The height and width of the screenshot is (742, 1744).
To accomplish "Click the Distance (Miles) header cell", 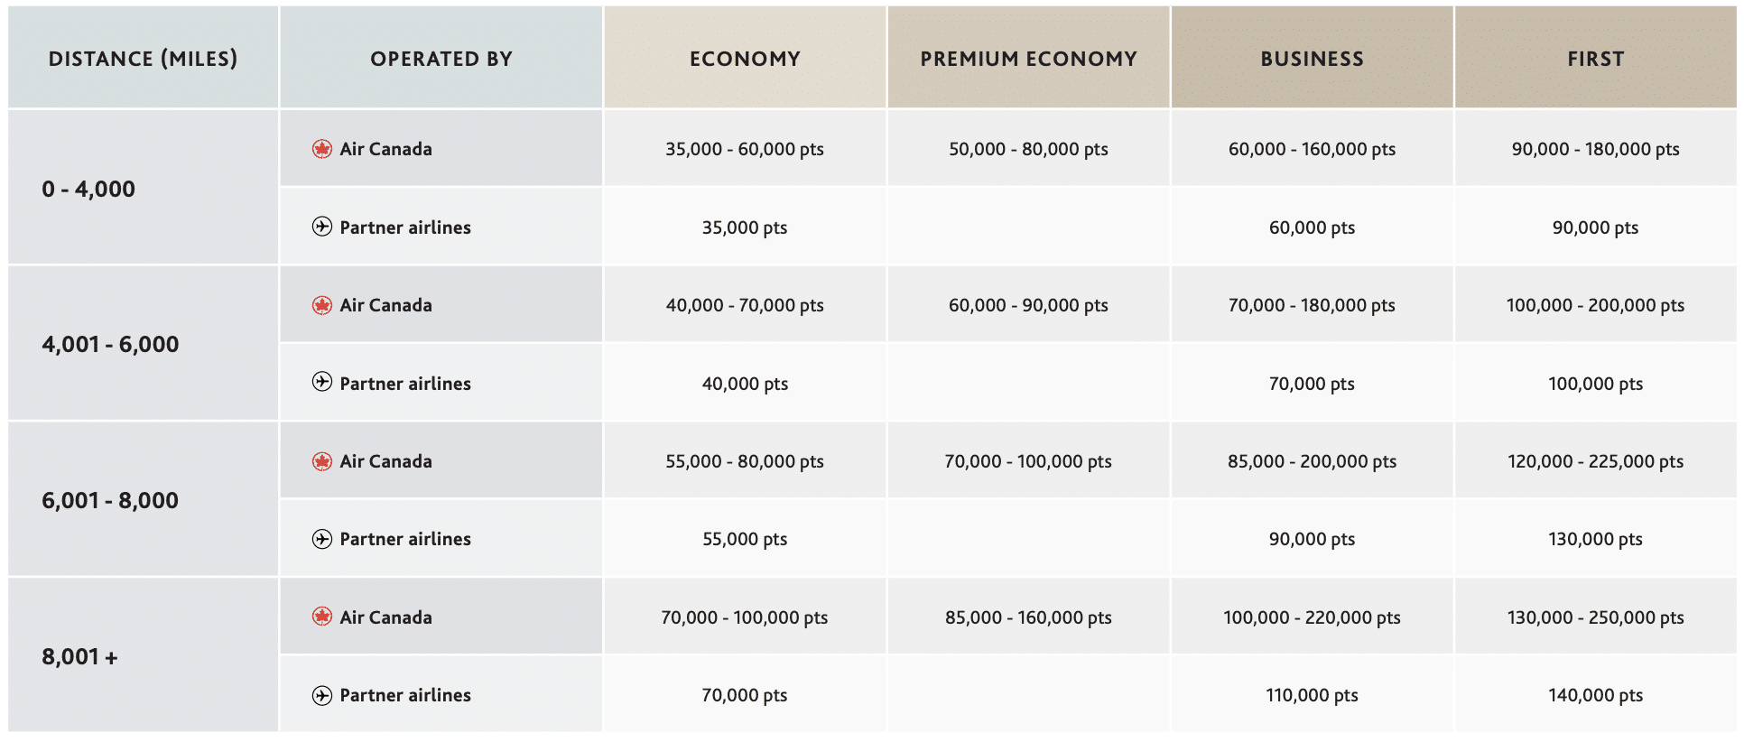I will pyautogui.click(x=143, y=59).
